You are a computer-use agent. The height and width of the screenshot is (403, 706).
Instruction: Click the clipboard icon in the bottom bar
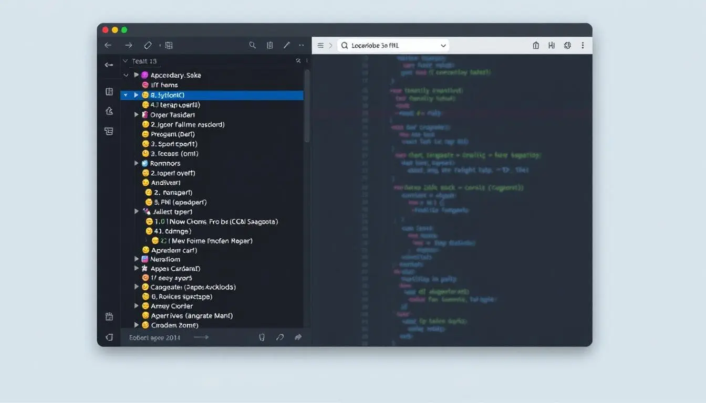pyautogui.click(x=262, y=337)
